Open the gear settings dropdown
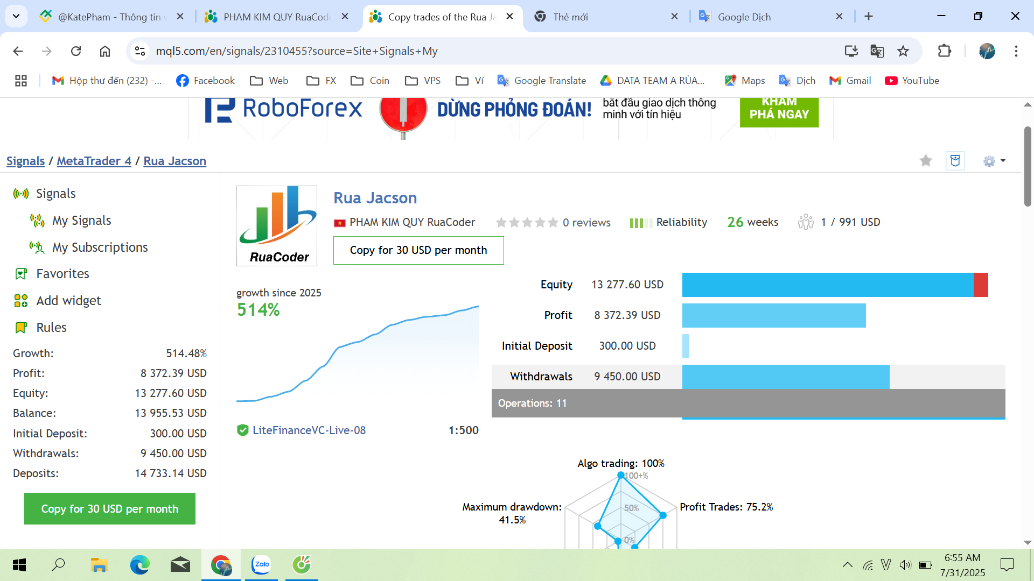Screen dimensions: 1034x581 [x=994, y=161]
